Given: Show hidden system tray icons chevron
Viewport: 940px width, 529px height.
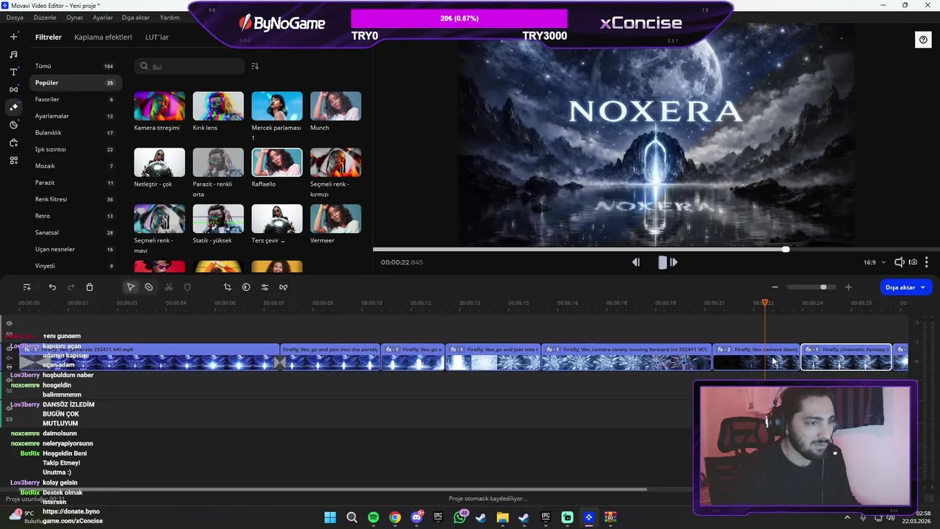Looking at the screenshot, I should [x=847, y=517].
